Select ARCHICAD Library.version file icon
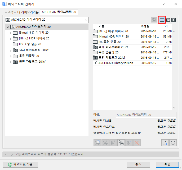The image size is (182, 170). point(95,63)
